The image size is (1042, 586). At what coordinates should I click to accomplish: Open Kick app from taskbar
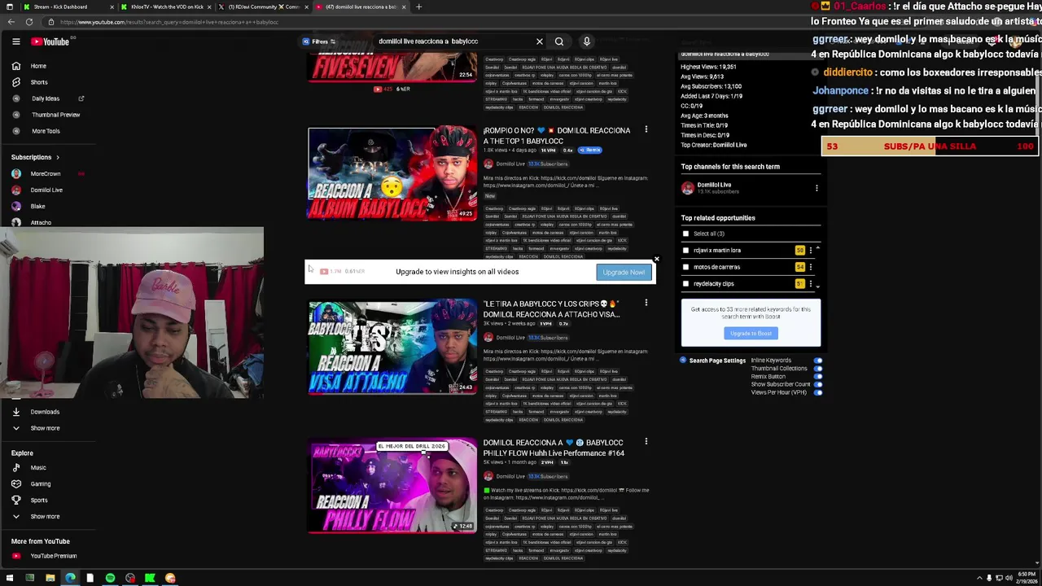click(x=150, y=578)
